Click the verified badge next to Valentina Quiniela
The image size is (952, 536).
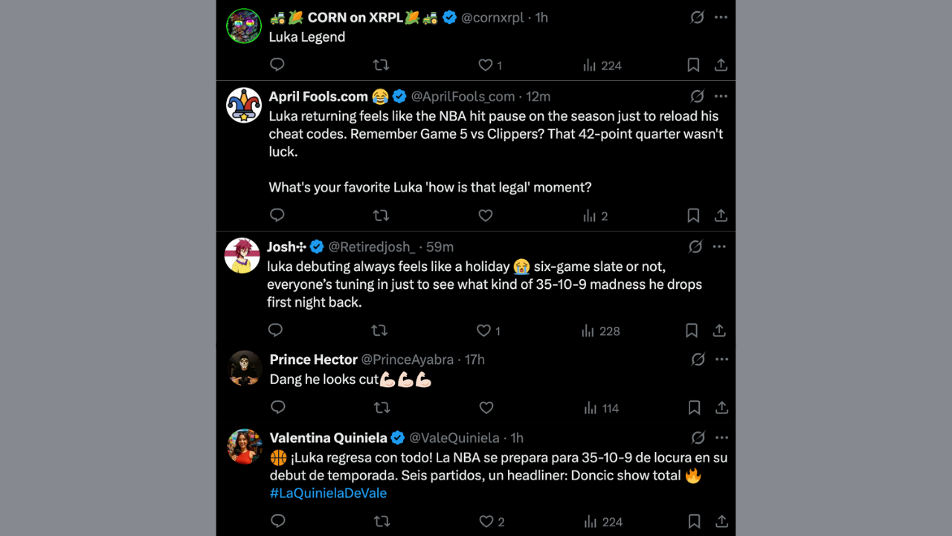click(x=399, y=438)
